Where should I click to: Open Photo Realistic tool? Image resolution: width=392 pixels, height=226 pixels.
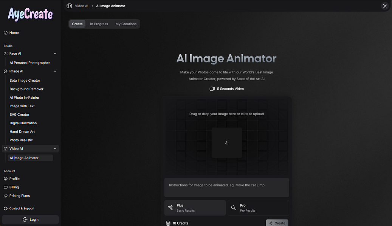click(21, 140)
